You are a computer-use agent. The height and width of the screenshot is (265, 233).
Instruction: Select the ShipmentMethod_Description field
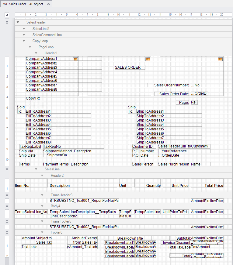coord(73,151)
